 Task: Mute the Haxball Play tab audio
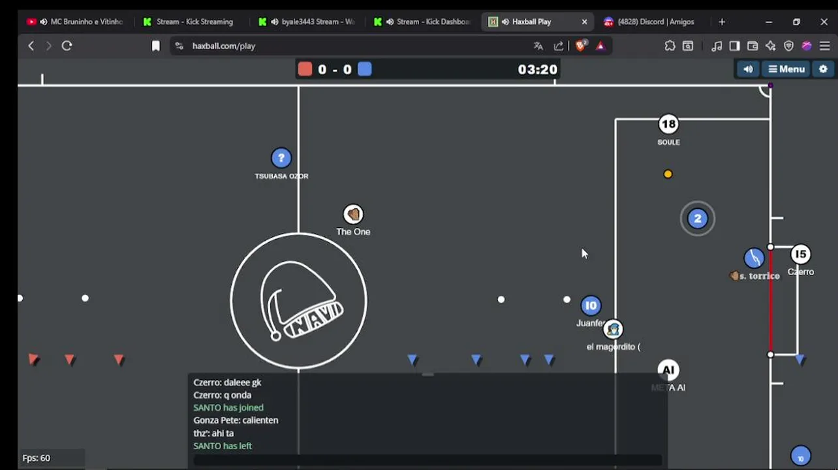(506, 22)
